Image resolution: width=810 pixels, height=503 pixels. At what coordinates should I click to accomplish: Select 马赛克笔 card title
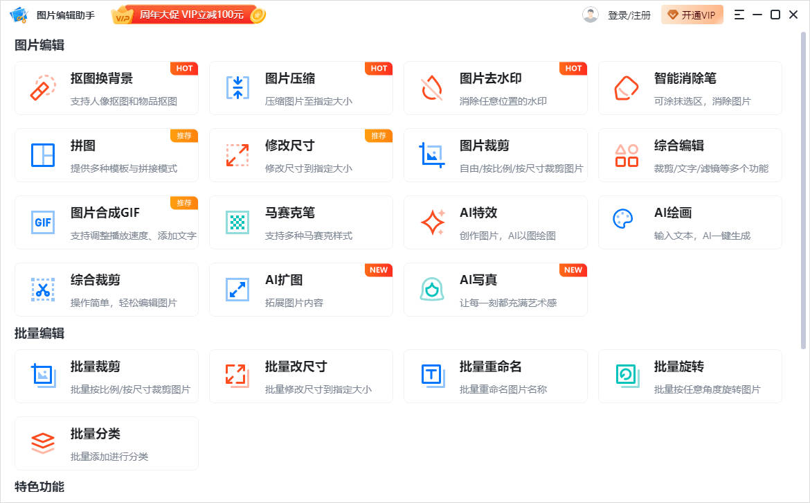[290, 213]
